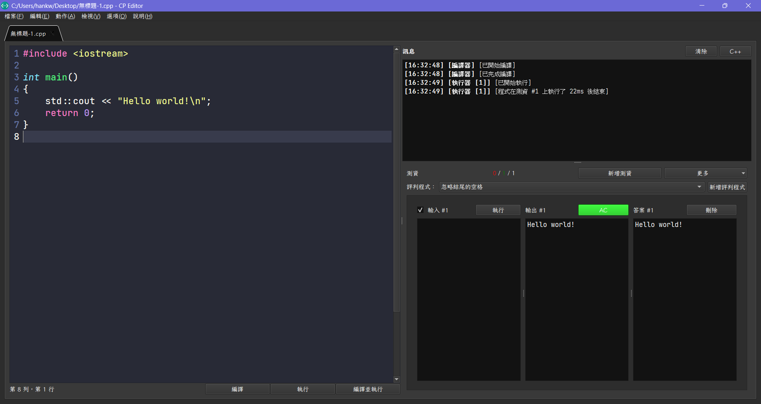Click the "int main()" code line

pos(50,77)
